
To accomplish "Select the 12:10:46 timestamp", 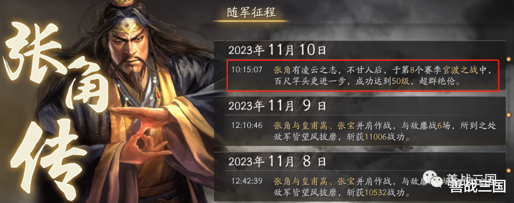I will coord(247,126).
